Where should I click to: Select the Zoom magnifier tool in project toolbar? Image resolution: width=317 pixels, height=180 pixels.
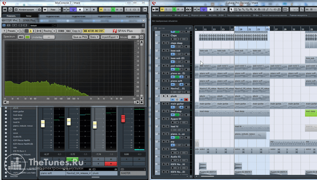(251, 9)
